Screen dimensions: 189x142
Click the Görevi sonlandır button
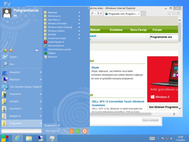tap(151, 120)
